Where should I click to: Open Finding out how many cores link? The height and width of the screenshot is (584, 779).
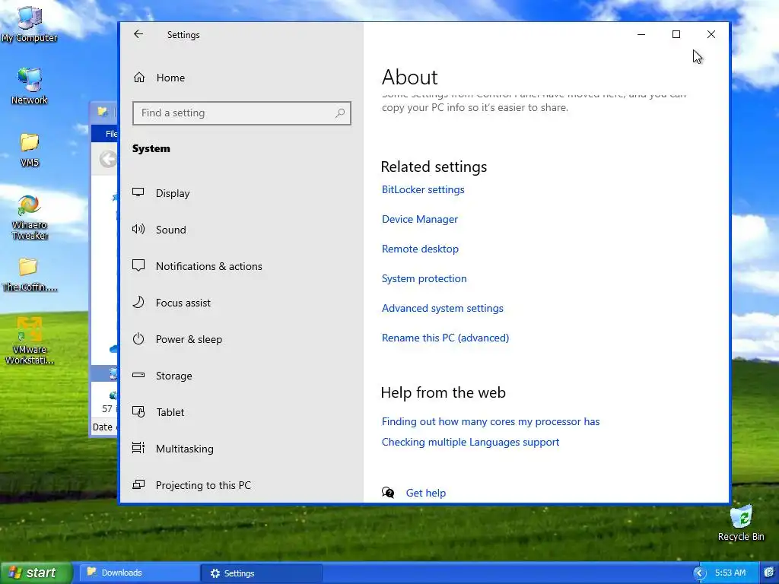491,421
